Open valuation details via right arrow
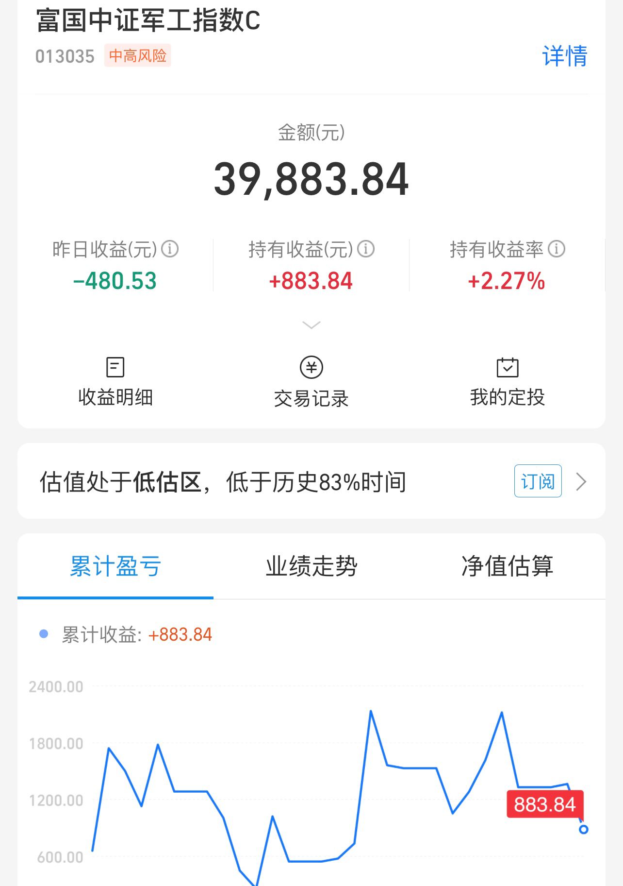The height and width of the screenshot is (886, 623). click(581, 482)
